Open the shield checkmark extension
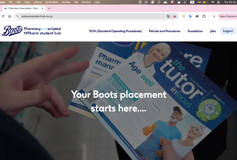This screenshot has width=237, height=160. [184, 16]
